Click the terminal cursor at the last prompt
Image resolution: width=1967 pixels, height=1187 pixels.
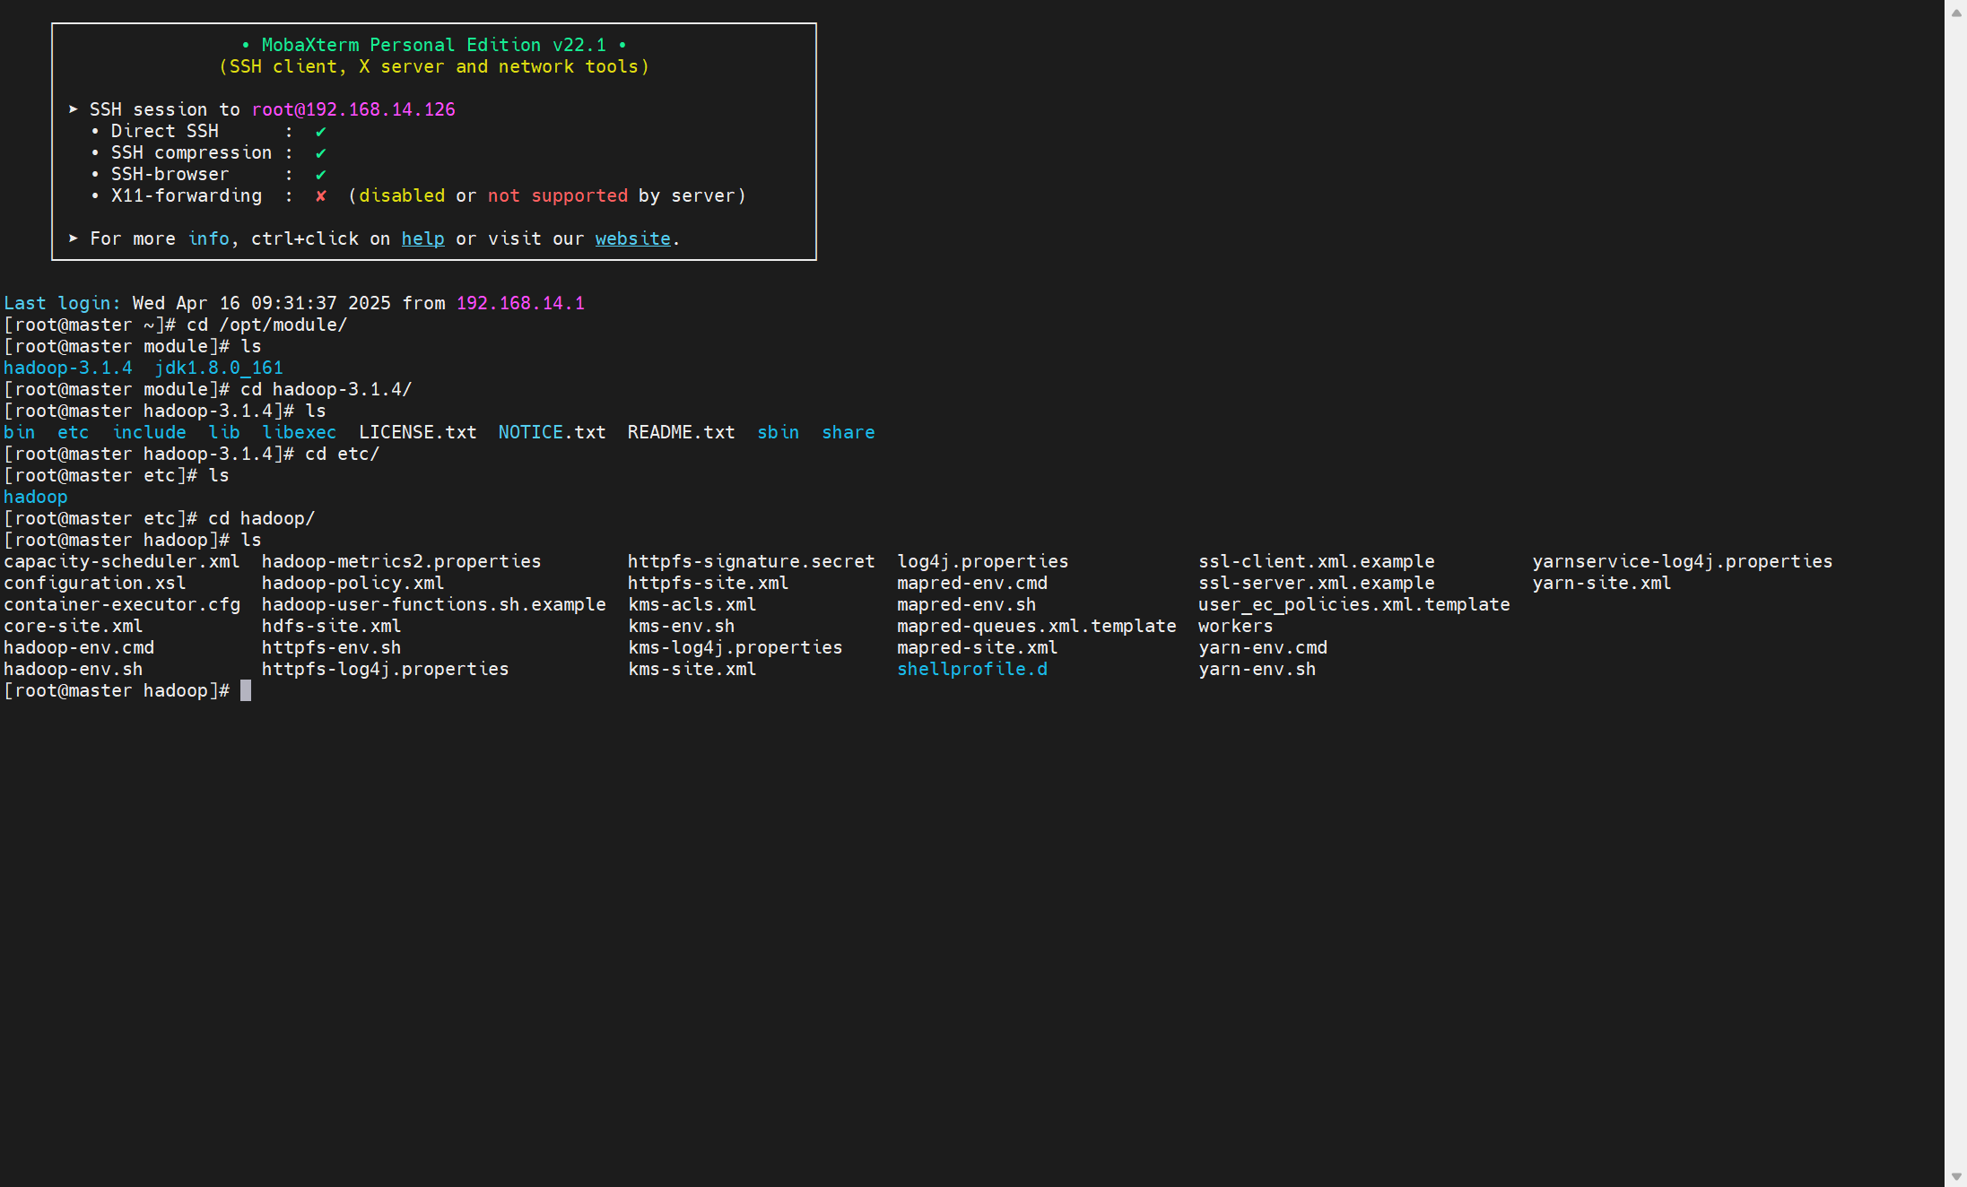(246, 690)
